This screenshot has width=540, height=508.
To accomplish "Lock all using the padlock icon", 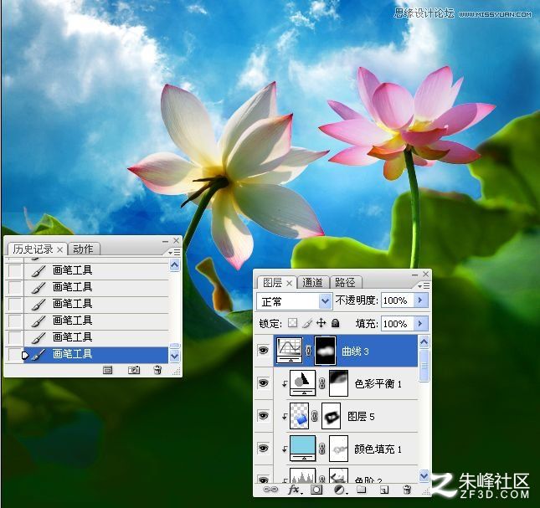I will point(335,323).
